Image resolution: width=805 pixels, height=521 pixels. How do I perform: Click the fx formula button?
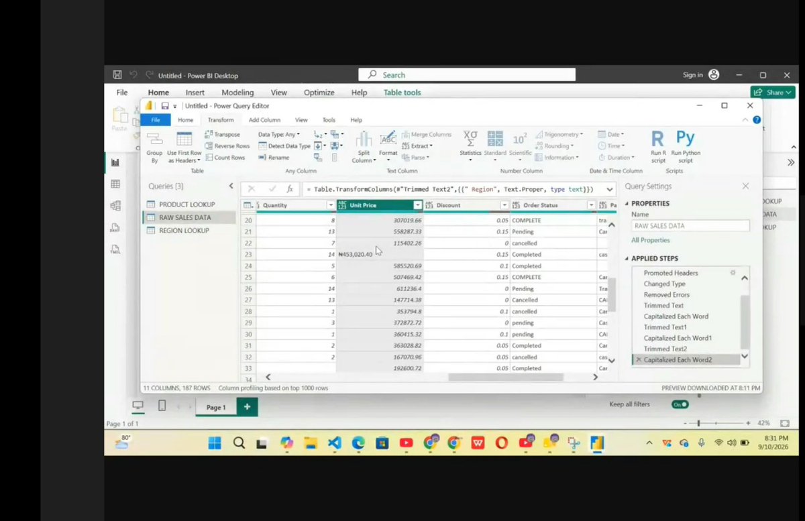pos(290,189)
